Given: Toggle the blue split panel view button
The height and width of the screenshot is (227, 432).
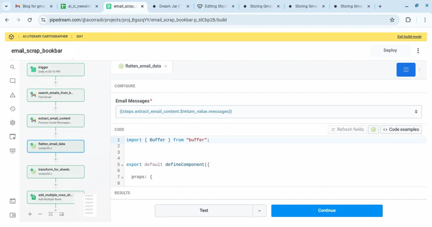Looking at the screenshot, I should 406,70.
